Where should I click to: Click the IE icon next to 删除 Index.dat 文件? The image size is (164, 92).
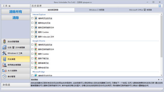coord(36,37)
